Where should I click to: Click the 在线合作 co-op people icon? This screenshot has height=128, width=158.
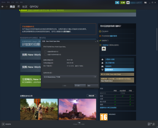102,66
